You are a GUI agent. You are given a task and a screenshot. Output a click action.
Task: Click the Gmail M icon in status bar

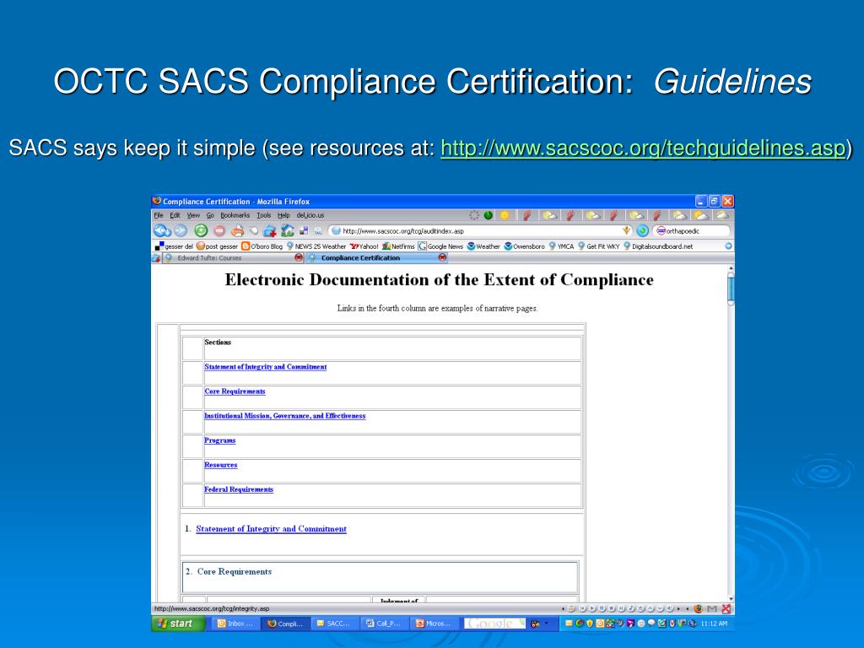point(712,609)
